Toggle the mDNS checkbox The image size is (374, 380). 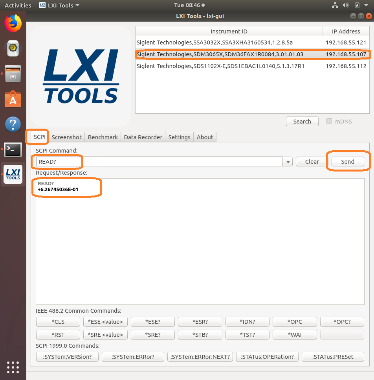(x=329, y=122)
